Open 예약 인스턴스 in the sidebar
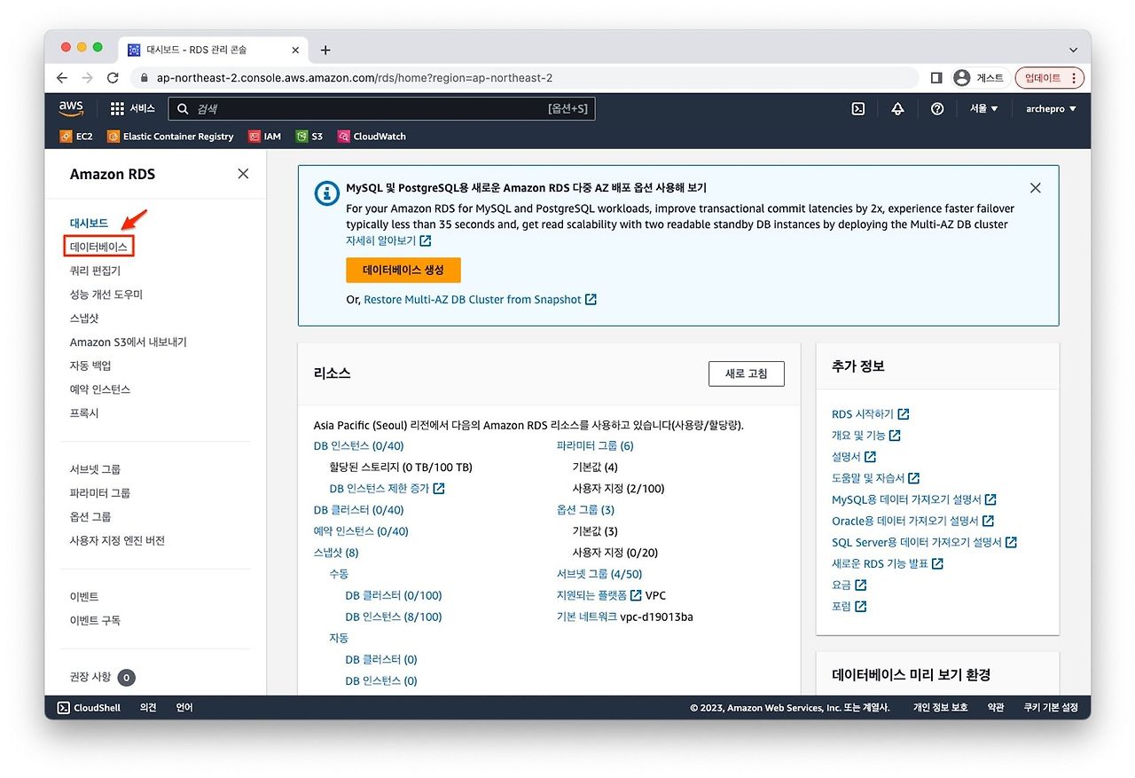Image resolution: width=1135 pixels, height=778 pixels. (x=100, y=389)
